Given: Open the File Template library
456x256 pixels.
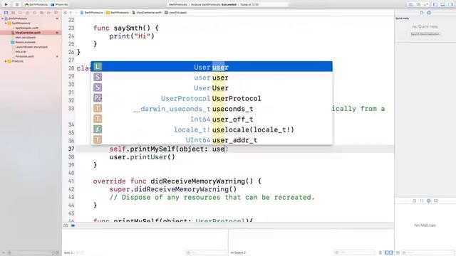Looking at the screenshot, I should tap(415, 201).
